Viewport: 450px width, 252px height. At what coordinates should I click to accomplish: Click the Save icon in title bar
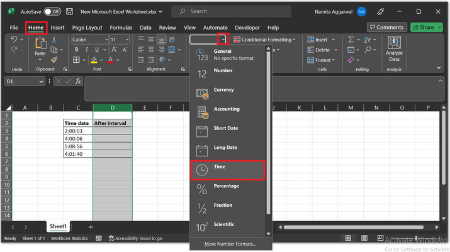coord(69,11)
